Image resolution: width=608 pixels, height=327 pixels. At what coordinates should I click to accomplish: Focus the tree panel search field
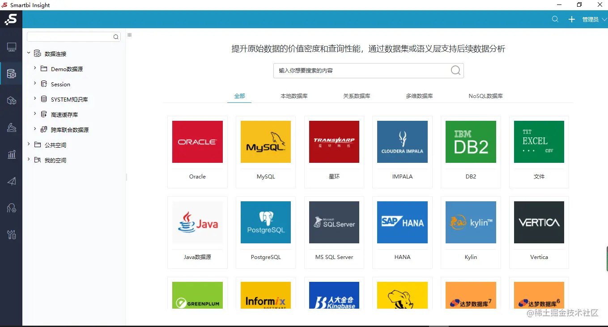[74, 37]
